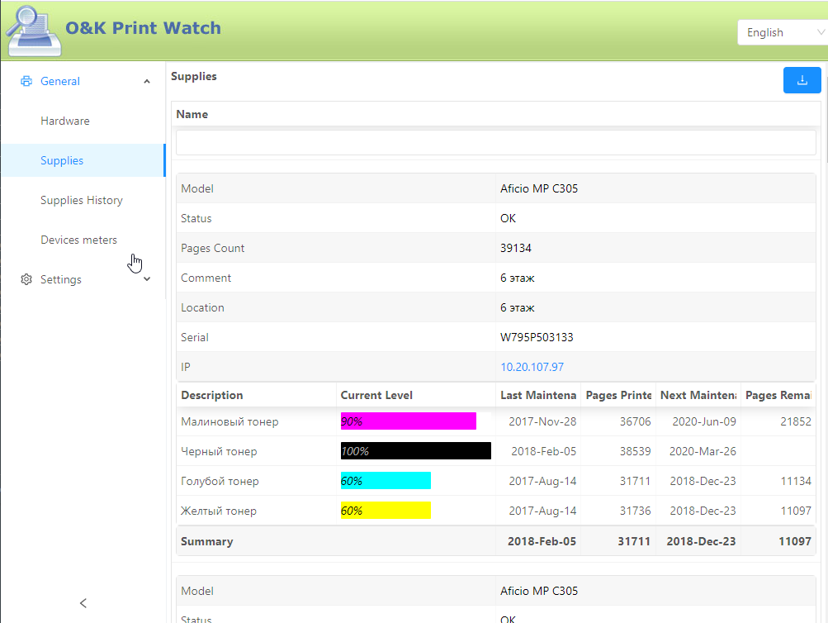Click the Pages Count value 39134
828x623 pixels.
(x=516, y=248)
